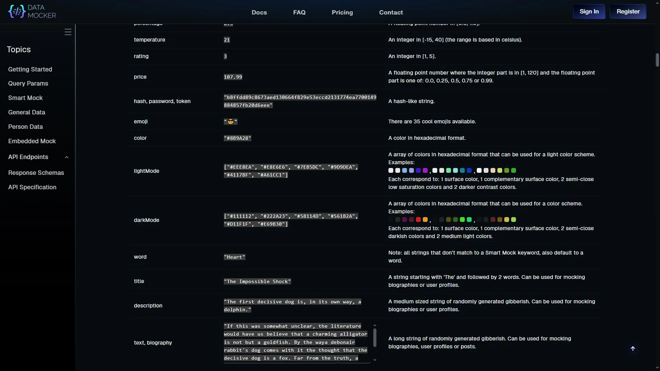The image size is (660, 371).
Task: Click the "title" keyword cell
Action: click(139, 281)
